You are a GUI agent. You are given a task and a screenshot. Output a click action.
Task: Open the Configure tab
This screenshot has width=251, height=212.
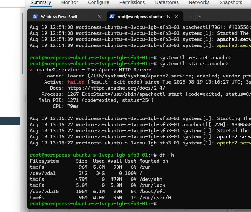pyautogui.click(x=99, y=3)
